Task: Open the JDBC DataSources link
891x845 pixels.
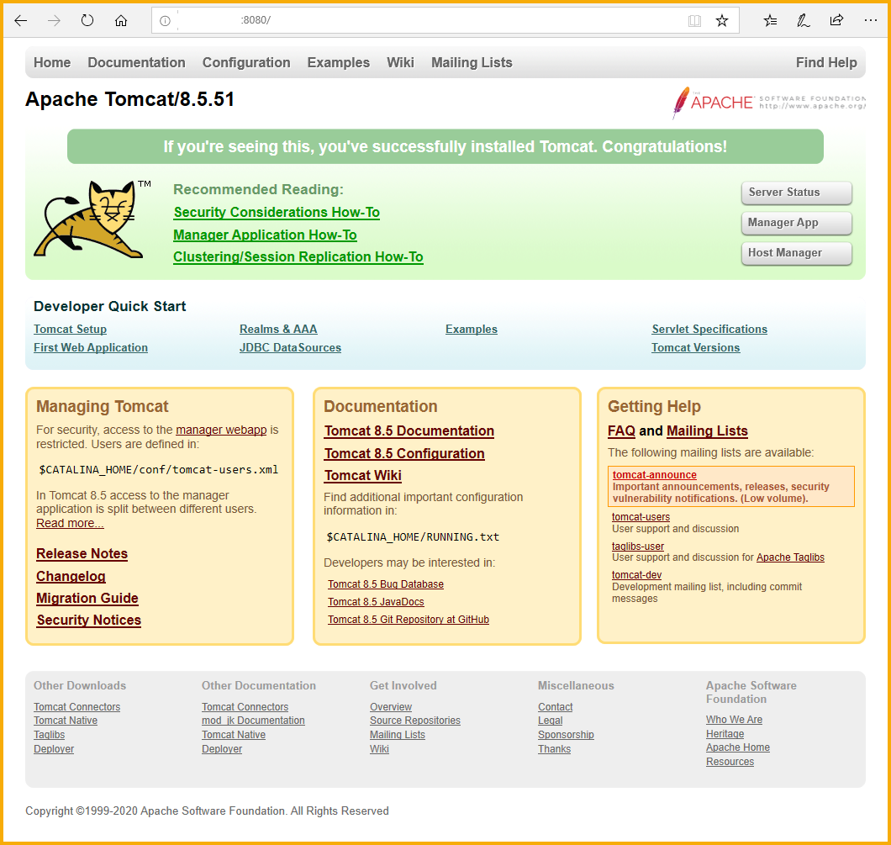Action: [290, 347]
